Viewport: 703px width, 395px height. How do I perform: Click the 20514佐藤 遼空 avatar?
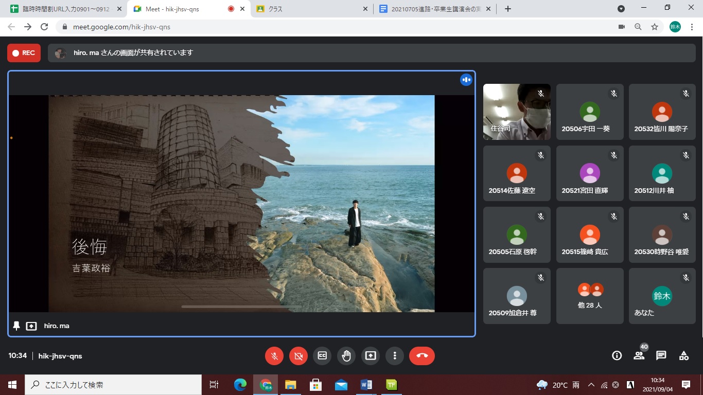pos(517,173)
